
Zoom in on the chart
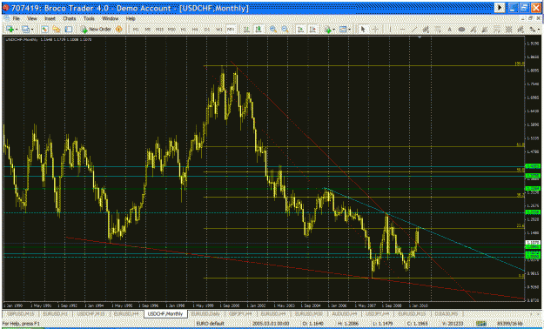(x=273, y=30)
